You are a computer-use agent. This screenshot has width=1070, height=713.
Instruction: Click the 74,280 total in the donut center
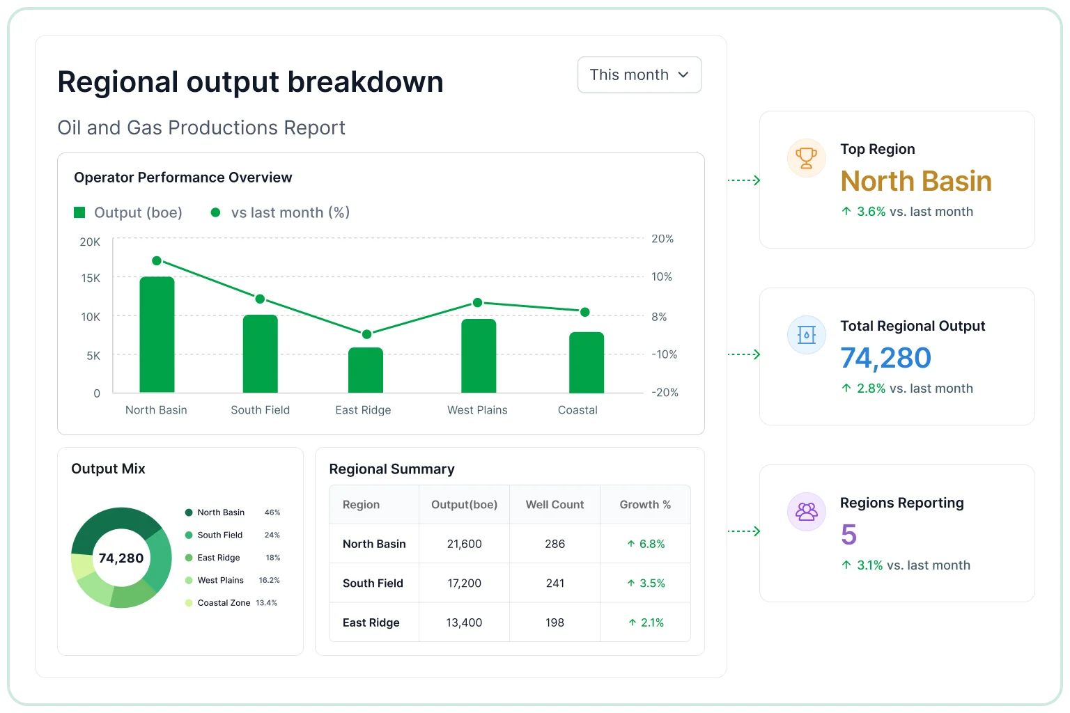(x=121, y=558)
